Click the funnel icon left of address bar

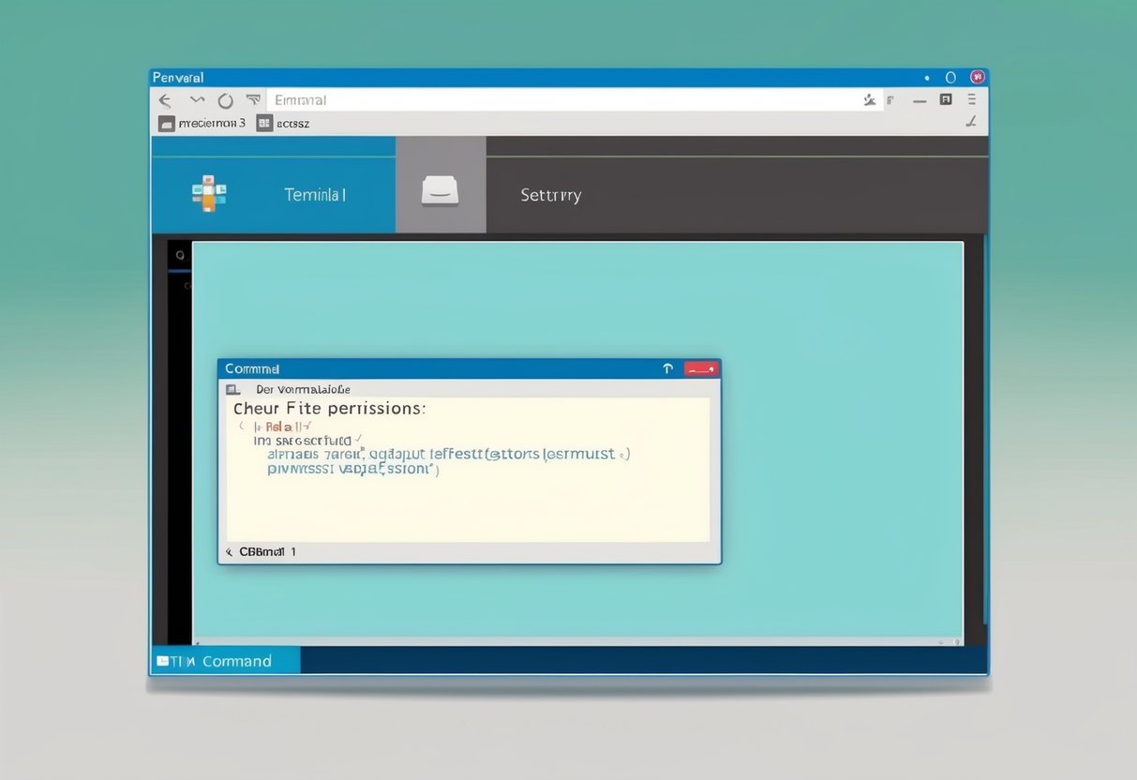point(252,99)
